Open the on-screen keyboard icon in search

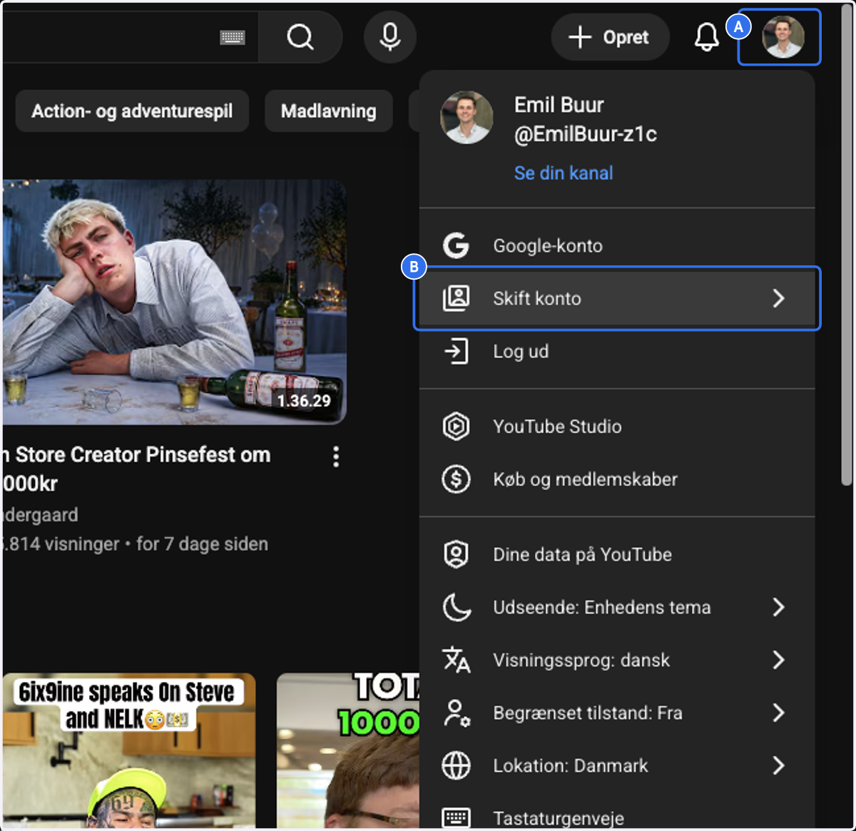tap(233, 38)
